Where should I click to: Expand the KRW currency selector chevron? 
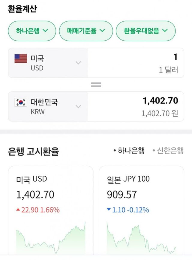click(78, 106)
